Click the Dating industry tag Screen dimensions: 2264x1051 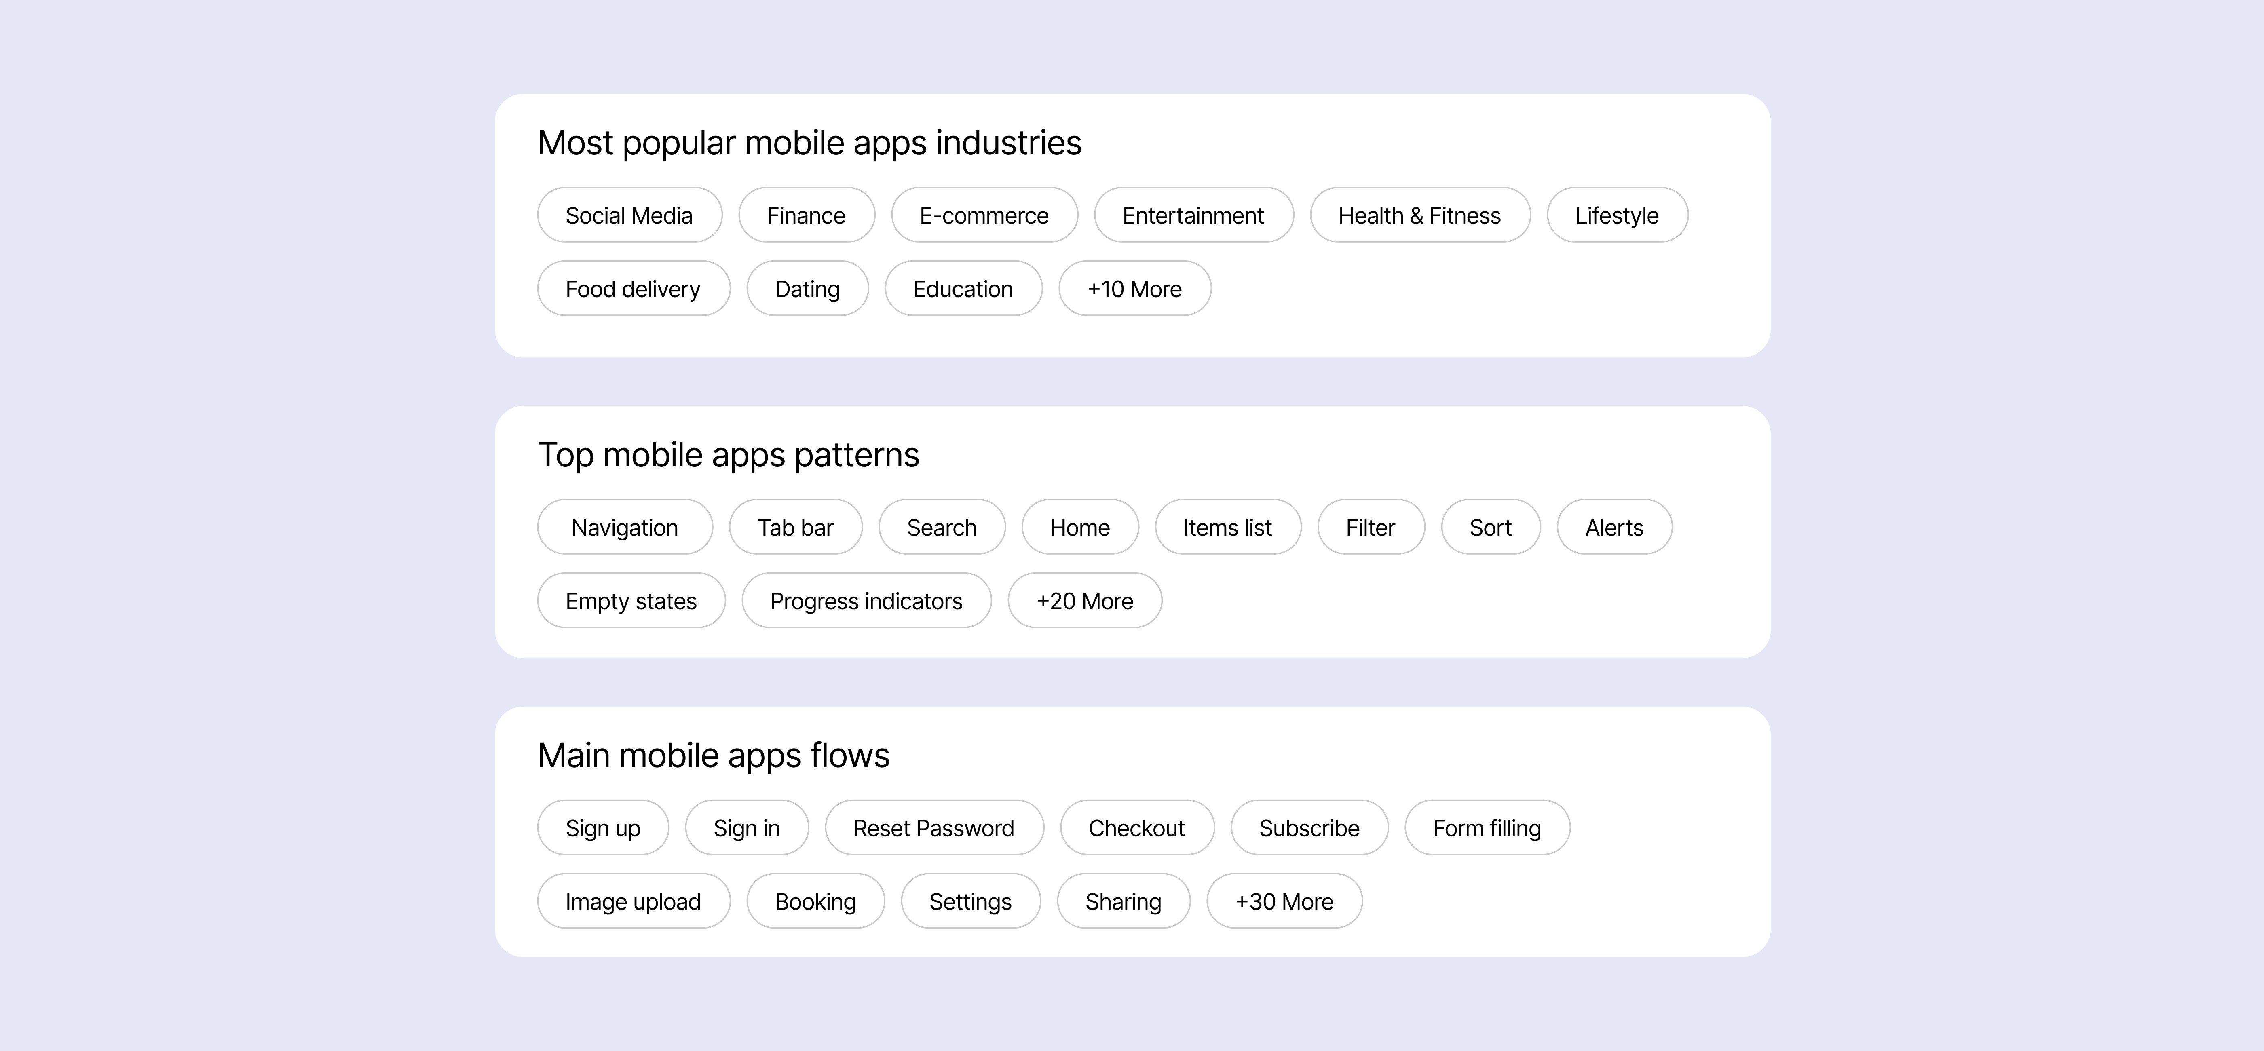tap(808, 288)
